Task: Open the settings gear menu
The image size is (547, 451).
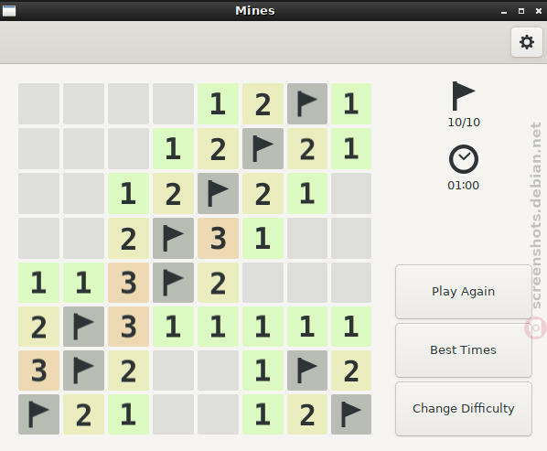Action: point(526,42)
